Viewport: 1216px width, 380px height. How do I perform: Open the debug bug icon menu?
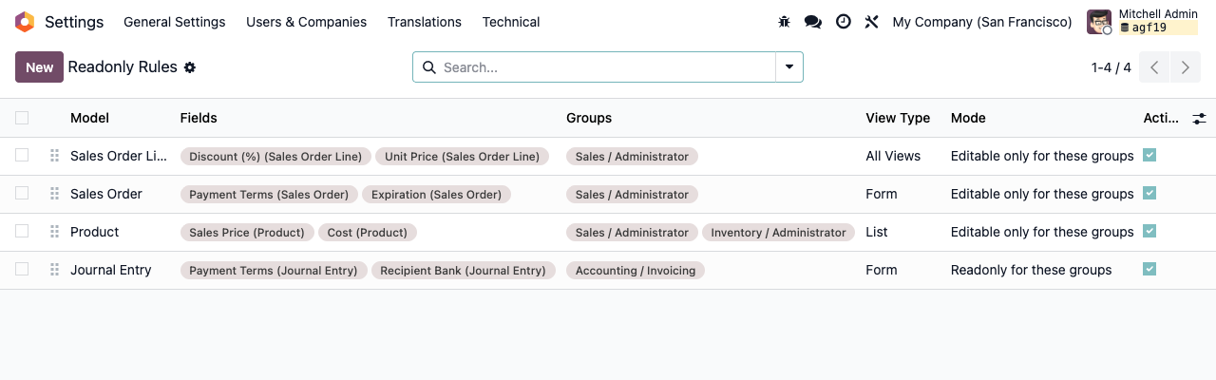(x=784, y=22)
